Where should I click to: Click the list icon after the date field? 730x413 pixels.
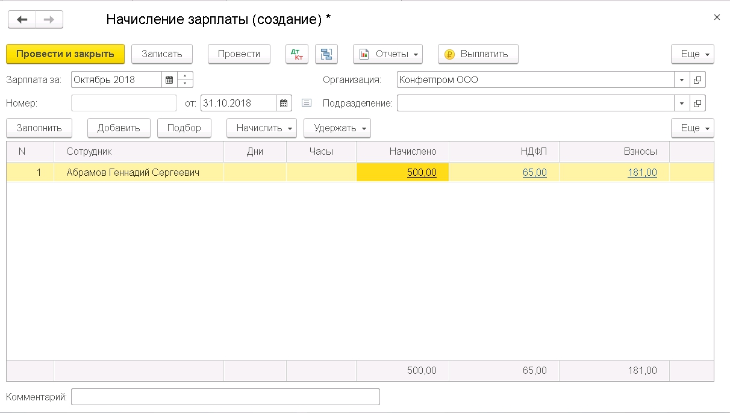[307, 103]
